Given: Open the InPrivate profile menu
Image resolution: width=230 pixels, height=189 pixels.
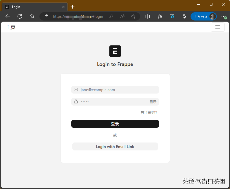Looking at the screenshot, I should coord(203,16).
